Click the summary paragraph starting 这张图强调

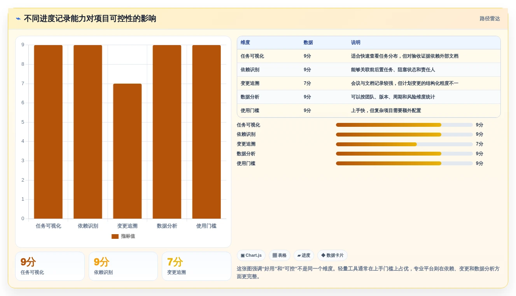(x=368, y=273)
